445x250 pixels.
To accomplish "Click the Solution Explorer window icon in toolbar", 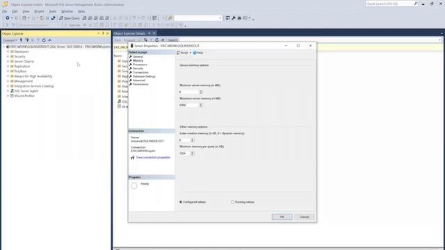I will [227, 18].
